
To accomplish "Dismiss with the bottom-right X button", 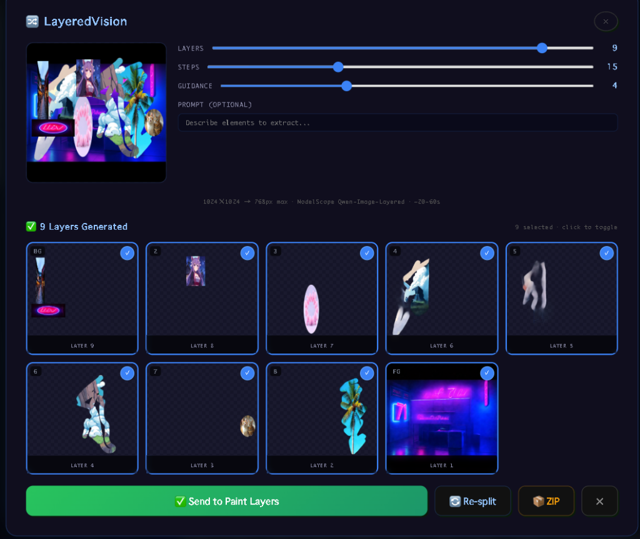I will (x=599, y=501).
